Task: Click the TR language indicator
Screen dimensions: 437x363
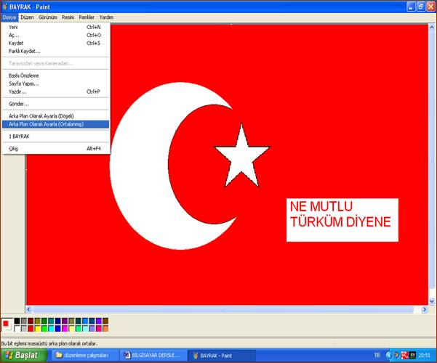Action: point(377,356)
